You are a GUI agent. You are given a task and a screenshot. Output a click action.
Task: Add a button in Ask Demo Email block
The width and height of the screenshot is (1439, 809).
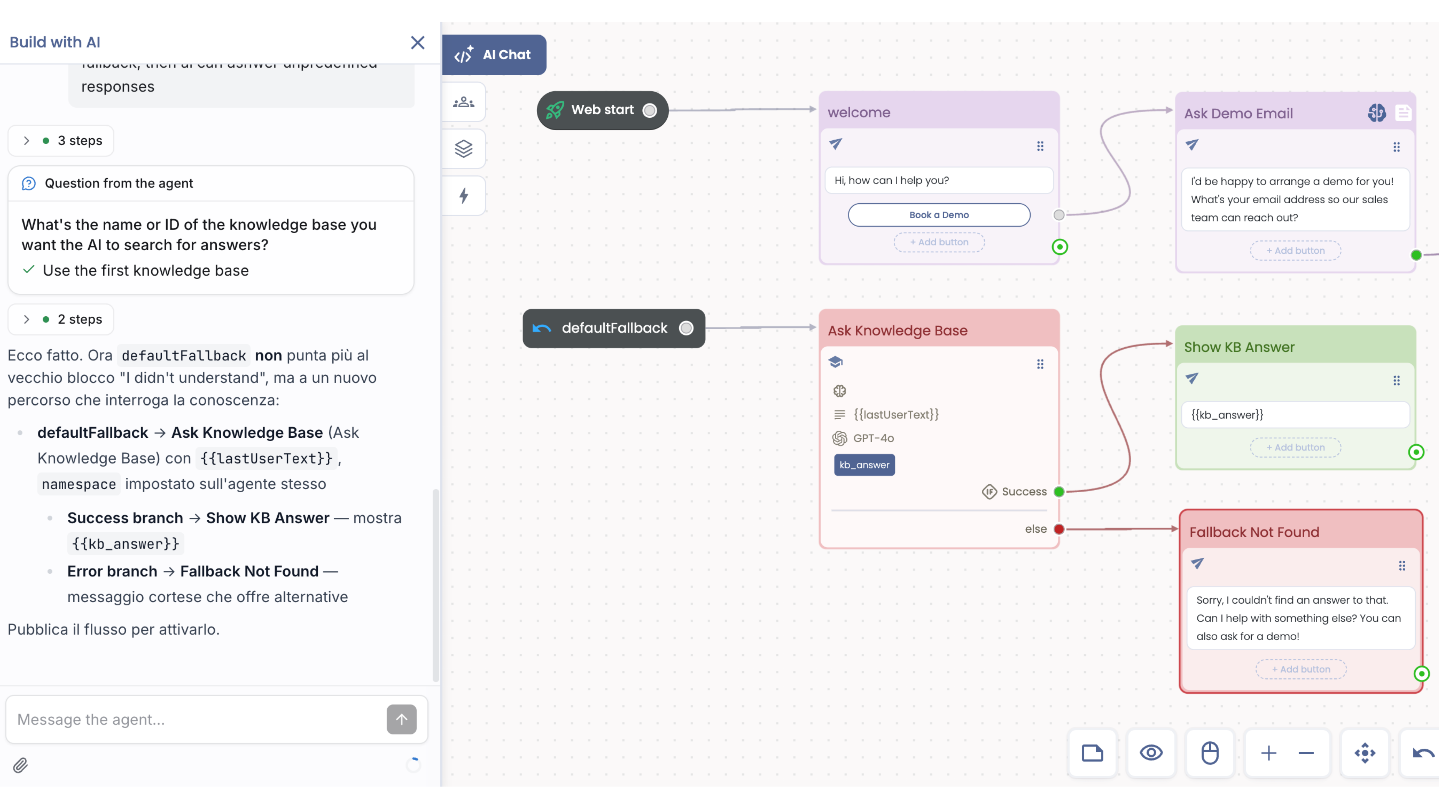pyautogui.click(x=1295, y=251)
